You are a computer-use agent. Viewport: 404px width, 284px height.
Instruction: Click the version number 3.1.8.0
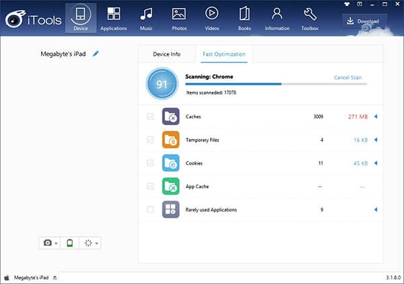(393, 277)
